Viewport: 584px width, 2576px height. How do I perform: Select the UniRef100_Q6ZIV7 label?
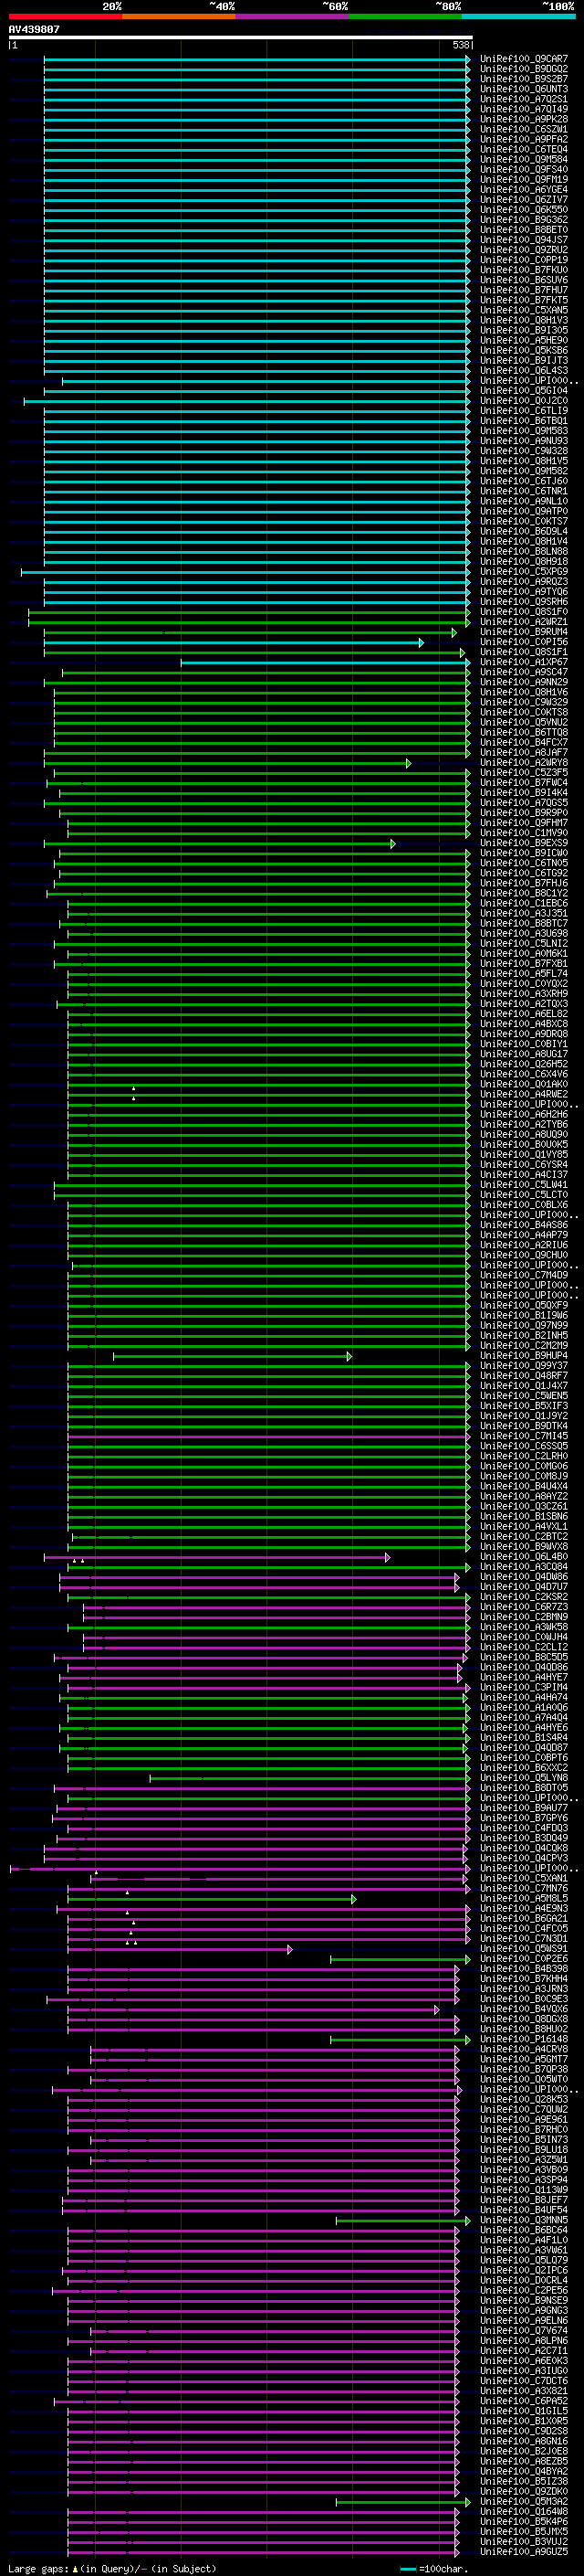click(524, 200)
